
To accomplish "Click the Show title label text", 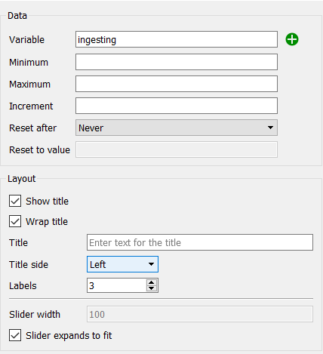I will point(47,201).
